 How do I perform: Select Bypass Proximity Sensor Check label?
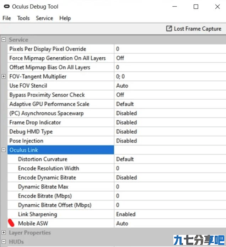point(47,95)
